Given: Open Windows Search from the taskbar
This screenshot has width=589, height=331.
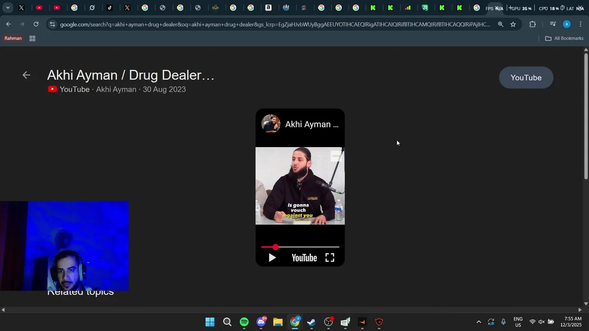Looking at the screenshot, I should [227, 322].
